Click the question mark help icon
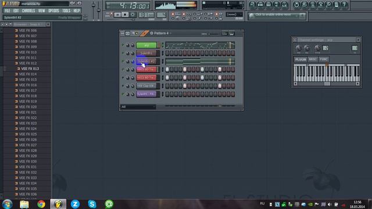The width and height of the screenshot is (372, 209). [344, 5]
